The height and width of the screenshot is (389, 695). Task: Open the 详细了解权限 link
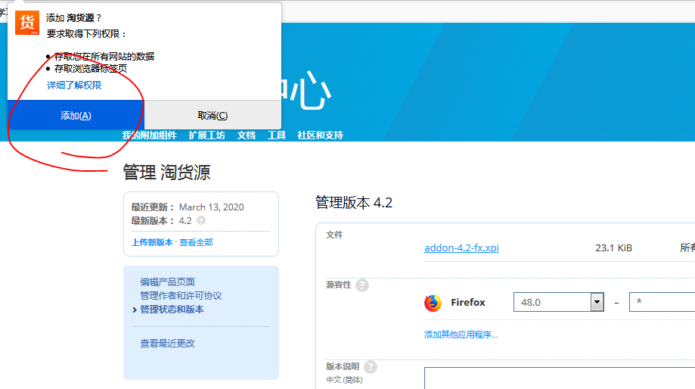(x=74, y=86)
